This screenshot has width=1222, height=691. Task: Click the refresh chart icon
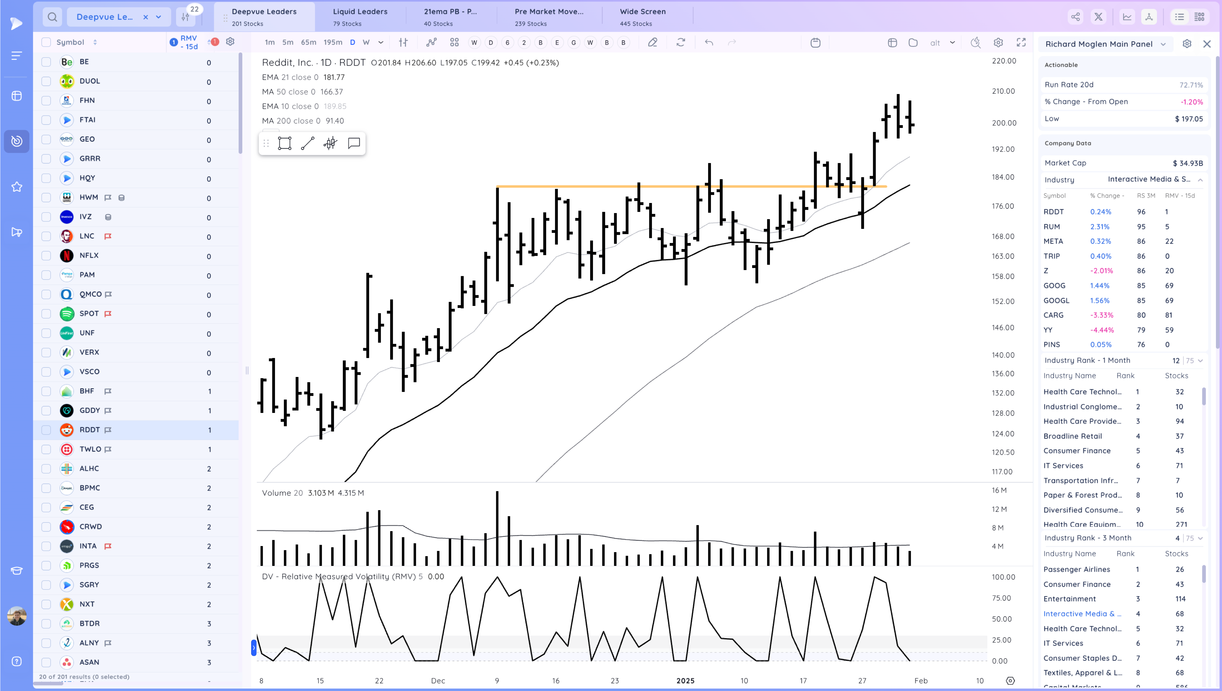(x=681, y=43)
